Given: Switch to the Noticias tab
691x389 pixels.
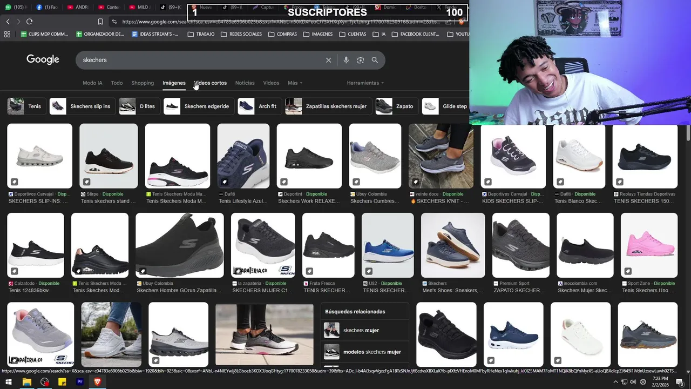Looking at the screenshot, I should click(x=245, y=83).
